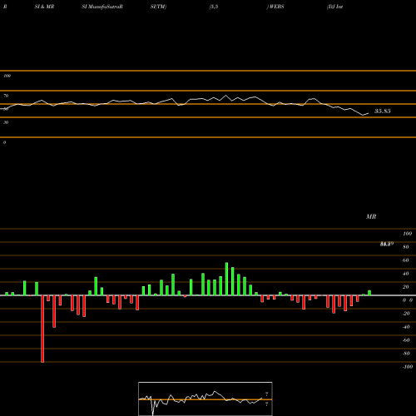The width and height of the screenshot is (416, 416).
Task: Click the '(DJ Ine' header text
Action: point(334,7)
